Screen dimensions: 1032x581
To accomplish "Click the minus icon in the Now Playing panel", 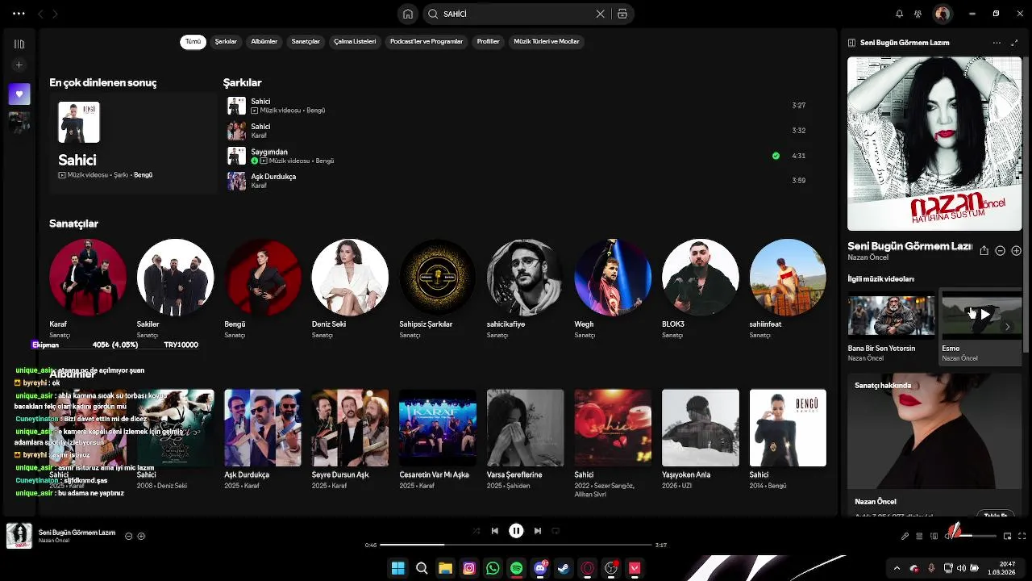I will 1000,251.
